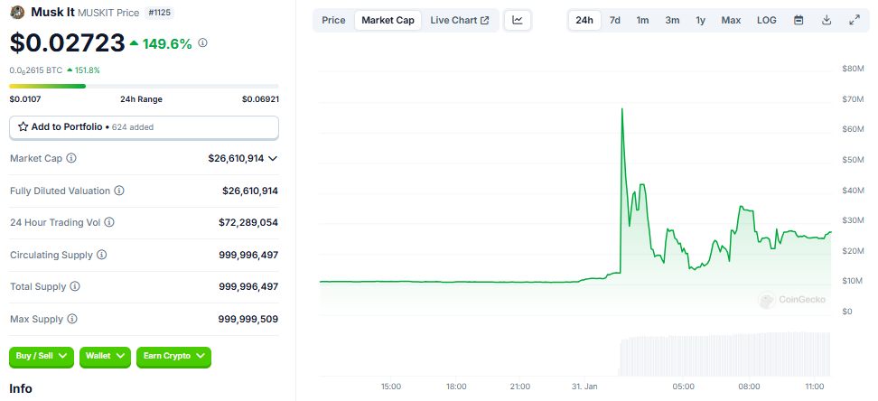Expand chart to fullscreen
Image resolution: width=878 pixels, height=401 pixels.
tap(855, 20)
